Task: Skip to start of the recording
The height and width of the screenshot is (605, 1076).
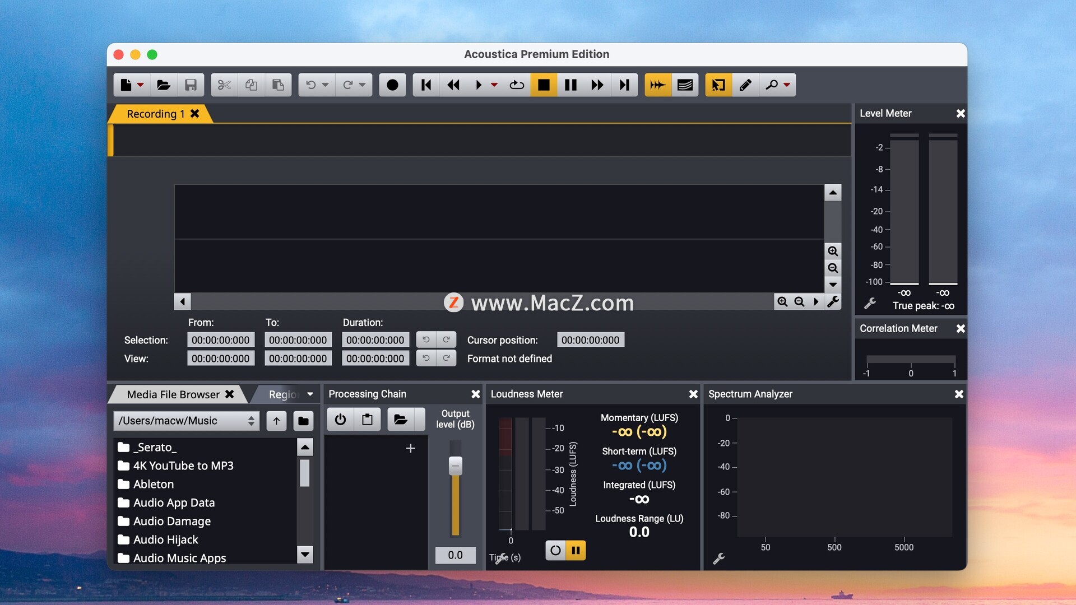Action: pyautogui.click(x=426, y=85)
